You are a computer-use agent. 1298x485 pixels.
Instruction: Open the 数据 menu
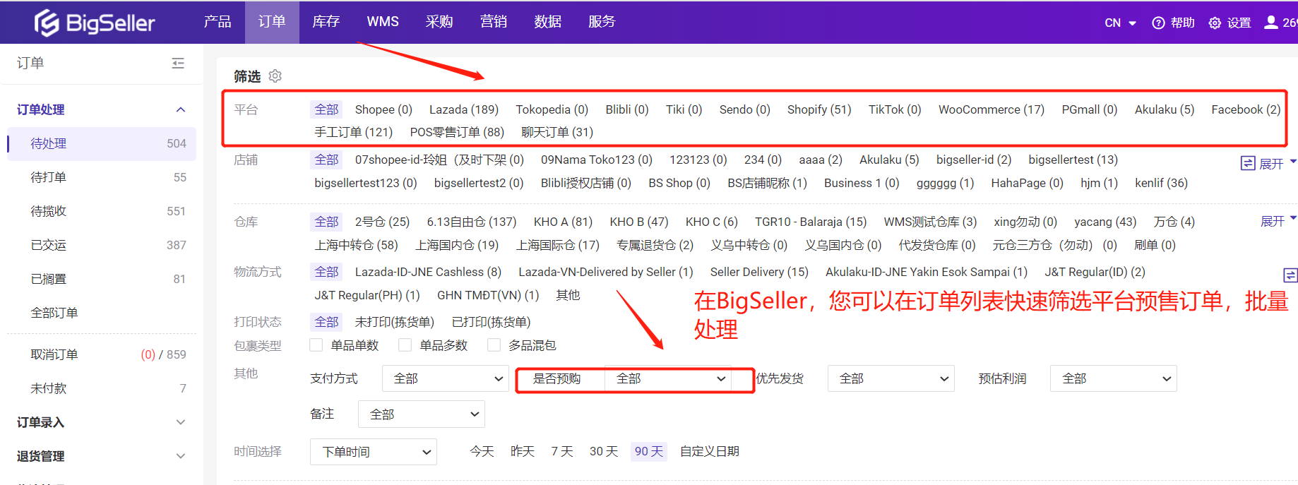pyautogui.click(x=548, y=22)
